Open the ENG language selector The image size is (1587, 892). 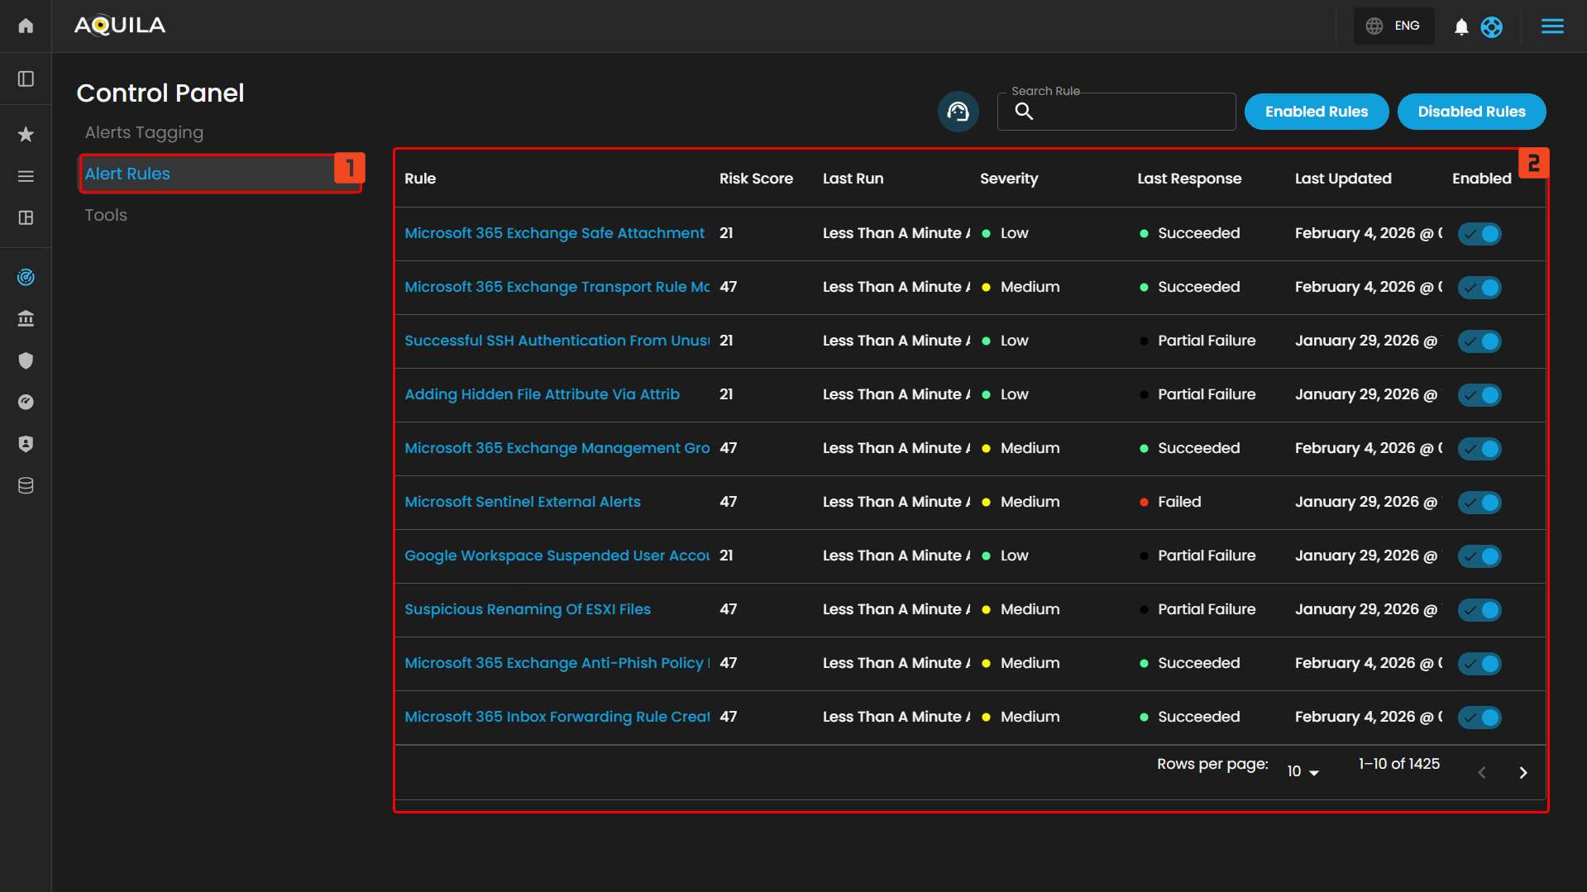pyautogui.click(x=1394, y=26)
